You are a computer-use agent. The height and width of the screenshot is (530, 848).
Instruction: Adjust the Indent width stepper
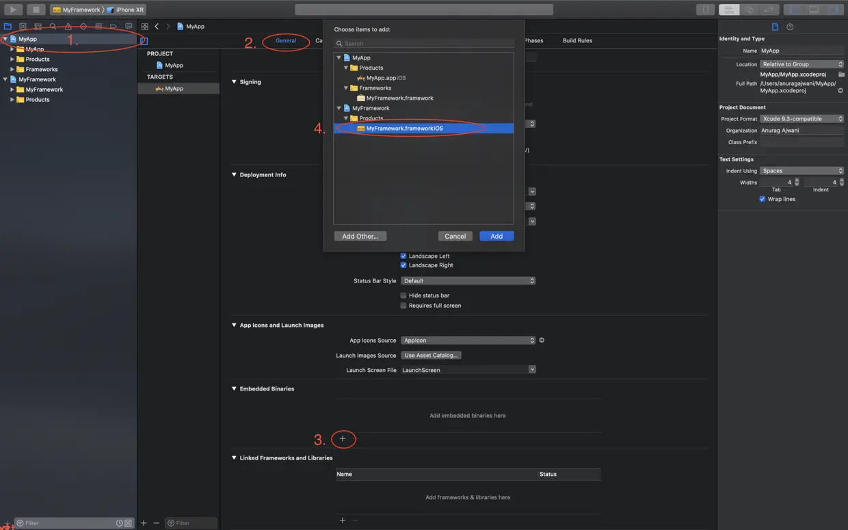tap(841, 183)
